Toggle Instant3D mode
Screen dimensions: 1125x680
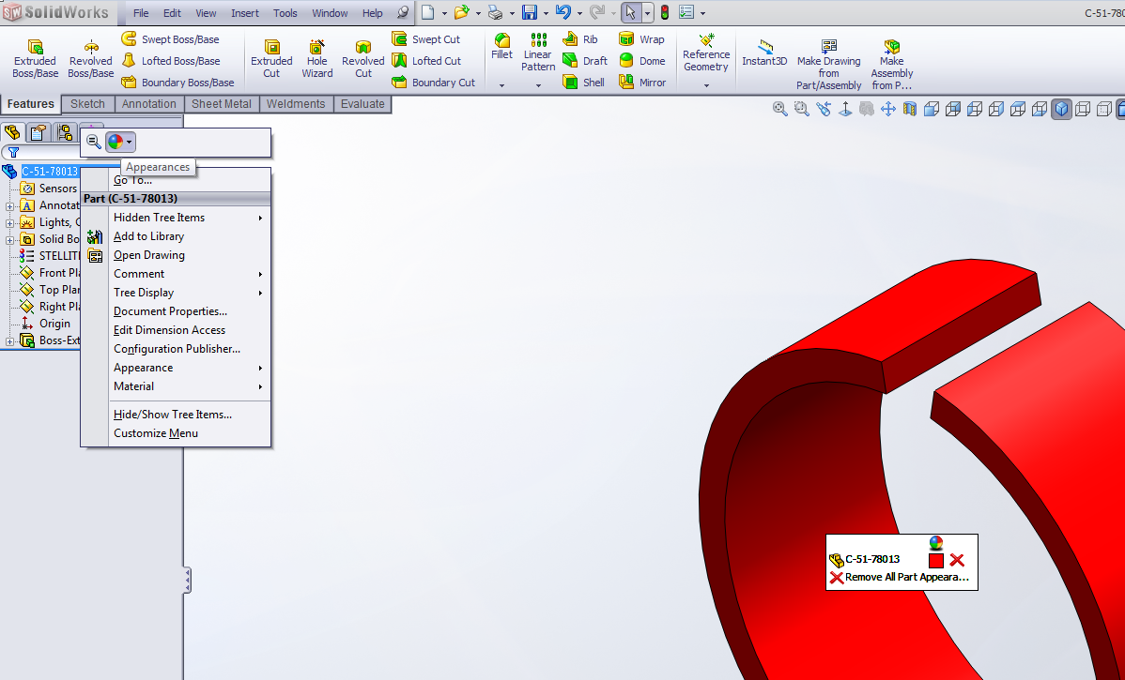[764, 53]
